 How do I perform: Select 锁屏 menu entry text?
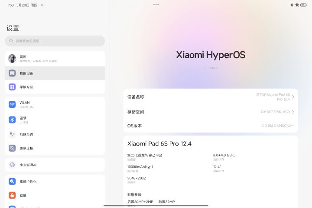point(23,195)
